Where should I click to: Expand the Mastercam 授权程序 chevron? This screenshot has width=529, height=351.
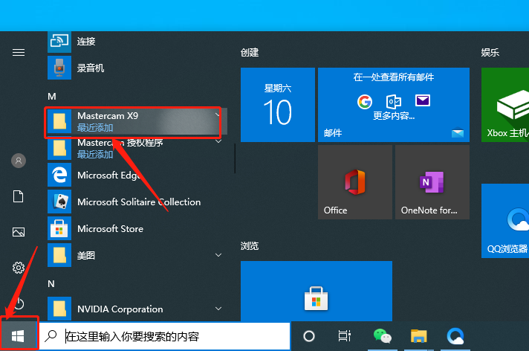pyautogui.click(x=218, y=141)
